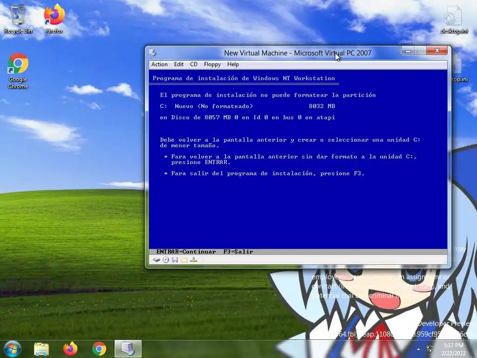Image resolution: width=477 pixels, height=358 pixels.
Task: Click the 'Programa de instalación de Windows NT Workstation' heading
Action: [x=243, y=78]
